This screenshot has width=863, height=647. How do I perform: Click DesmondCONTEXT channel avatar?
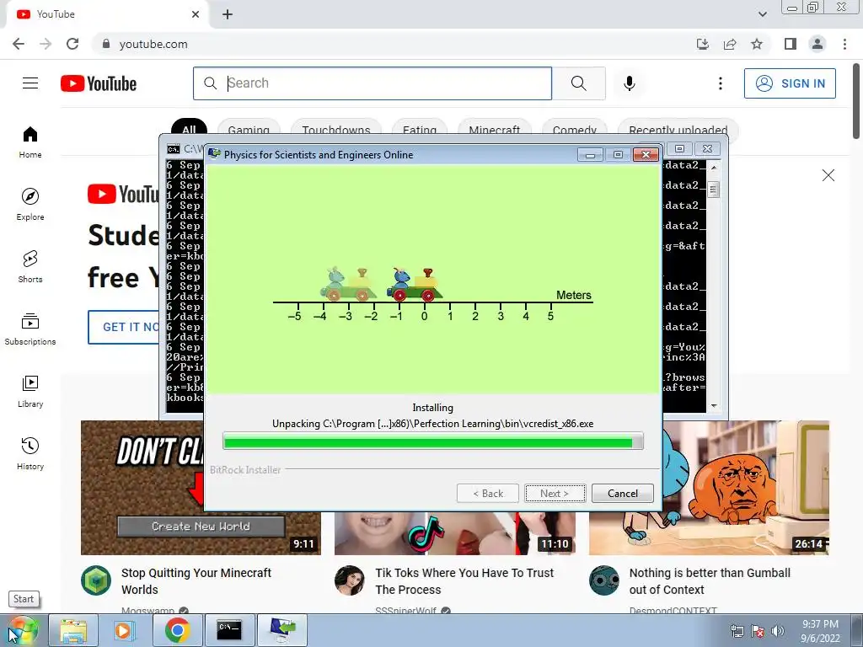604,580
